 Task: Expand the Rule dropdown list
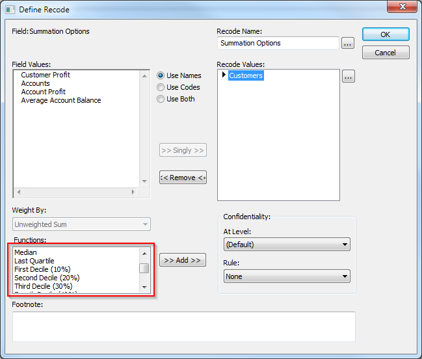click(286, 276)
